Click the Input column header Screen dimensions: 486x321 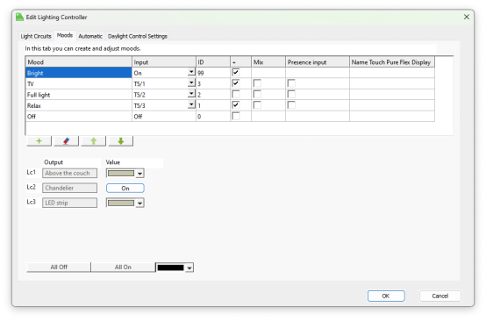click(164, 62)
